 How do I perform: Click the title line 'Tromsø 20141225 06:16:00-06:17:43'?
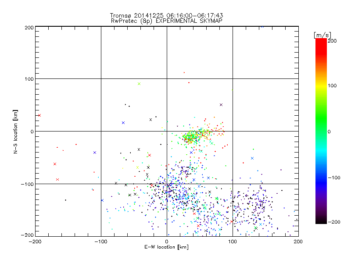click(x=166, y=15)
